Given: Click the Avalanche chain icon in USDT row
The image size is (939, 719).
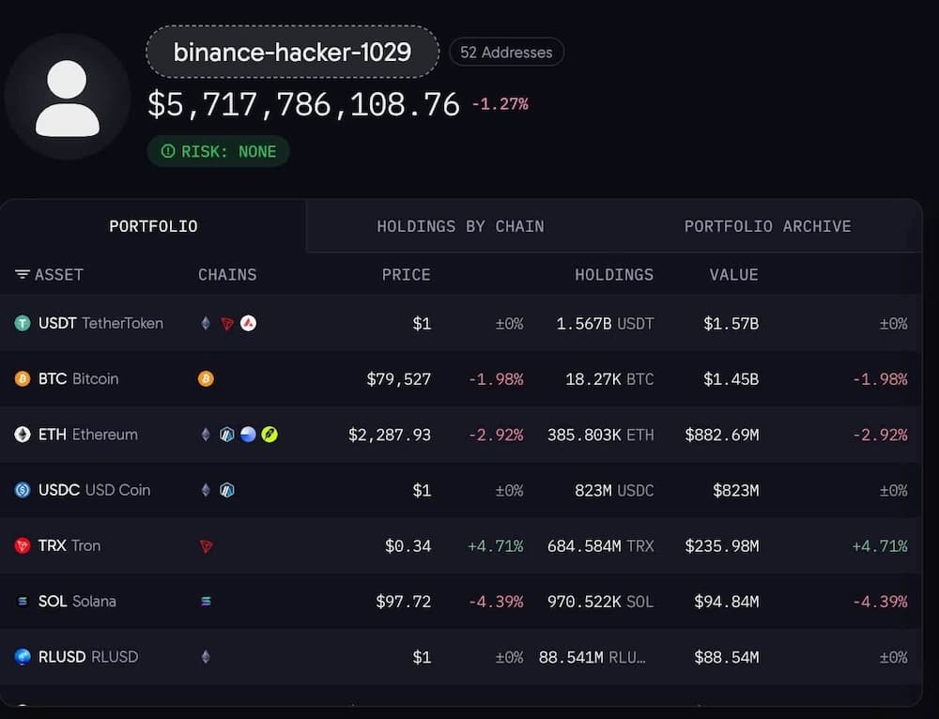Looking at the screenshot, I should click(x=249, y=323).
